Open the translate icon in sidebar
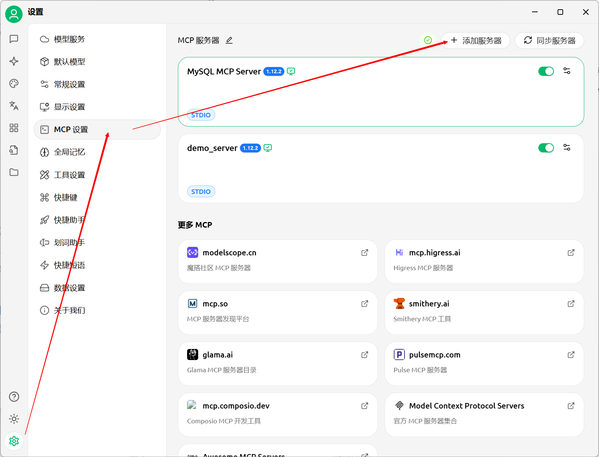The height and width of the screenshot is (457, 599). click(14, 106)
